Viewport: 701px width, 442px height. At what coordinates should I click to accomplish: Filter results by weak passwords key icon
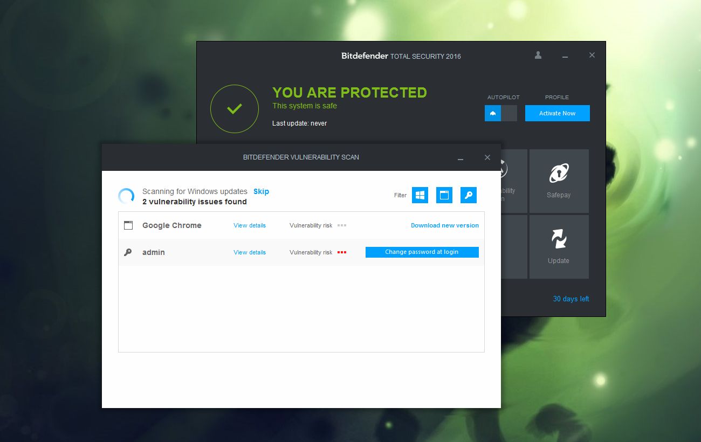coord(469,195)
